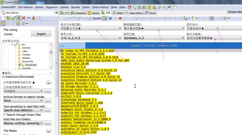This screenshot has height=135, width=242.
Task: Select result line Ableton Live 9.6
Action: point(73,67)
